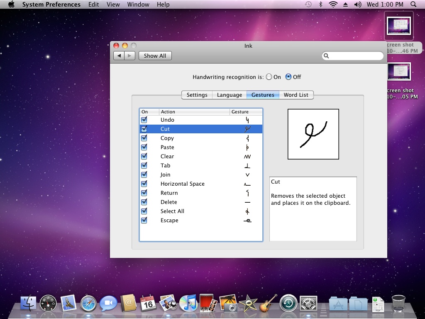Uncheck the Clear gesture checkbox
The height and width of the screenshot is (319, 425).
pyautogui.click(x=144, y=156)
